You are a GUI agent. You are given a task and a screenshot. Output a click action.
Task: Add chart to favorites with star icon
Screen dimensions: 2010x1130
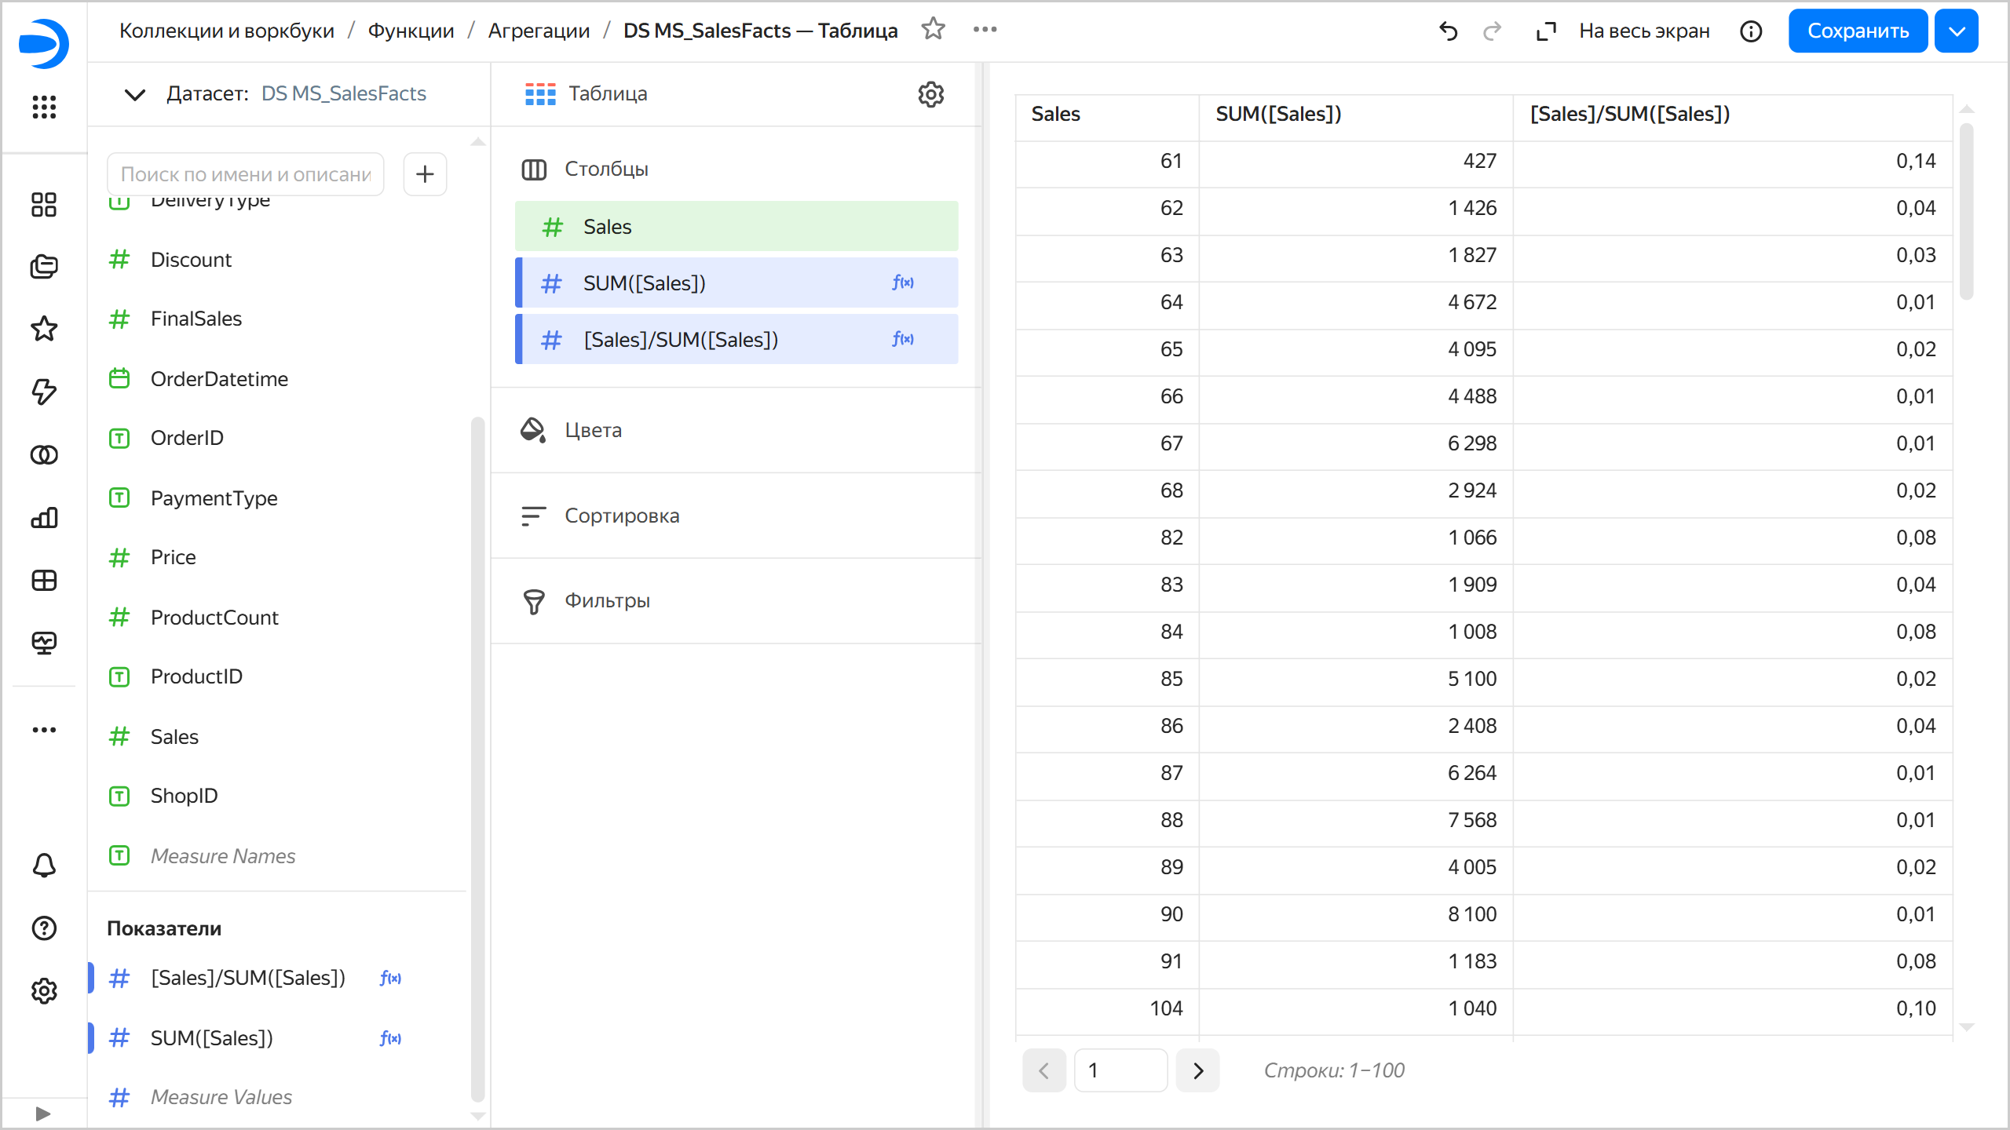(x=933, y=30)
